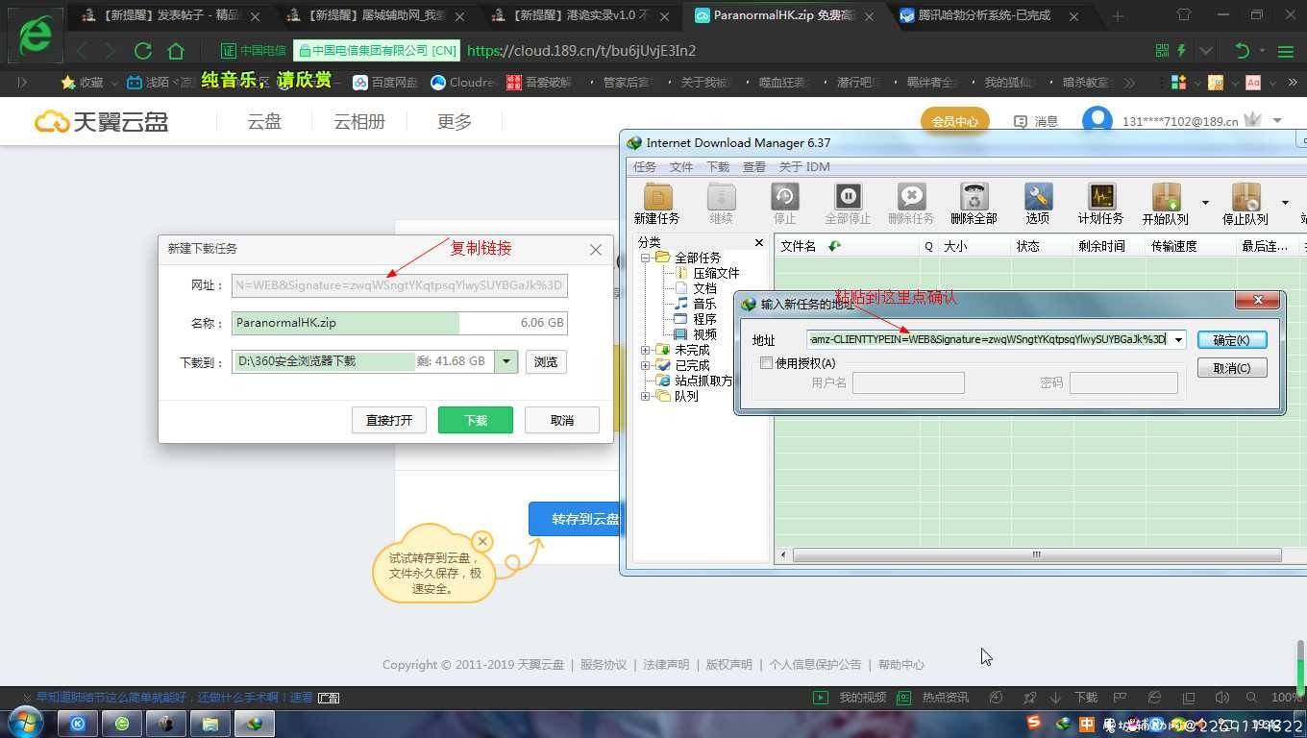Click green 下载 button in download dialog
1307x738 pixels.
point(476,420)
